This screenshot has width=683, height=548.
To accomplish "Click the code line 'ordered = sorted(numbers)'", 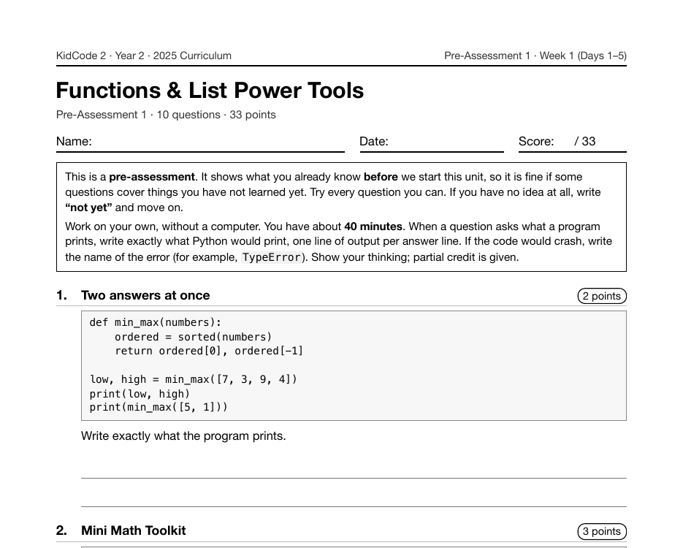I will [x=193, y=337].
